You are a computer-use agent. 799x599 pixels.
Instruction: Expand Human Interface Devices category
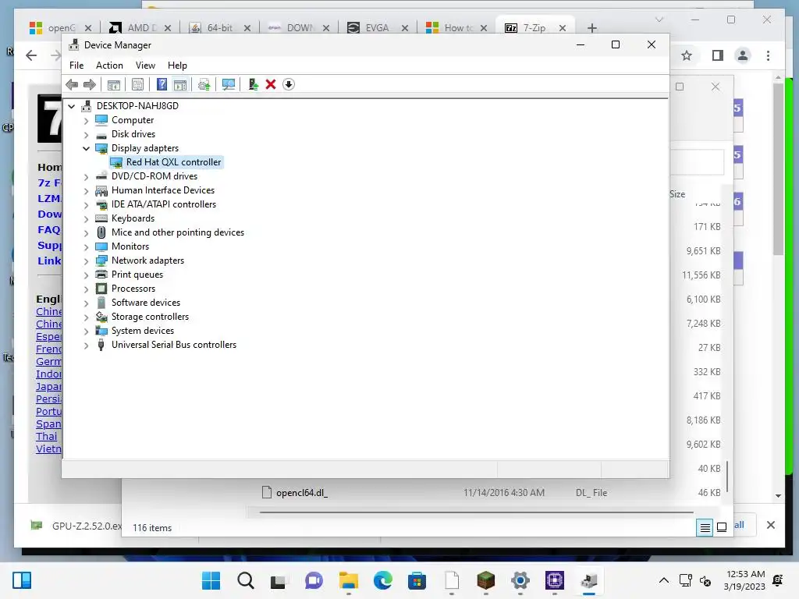(x=86, y=191)
